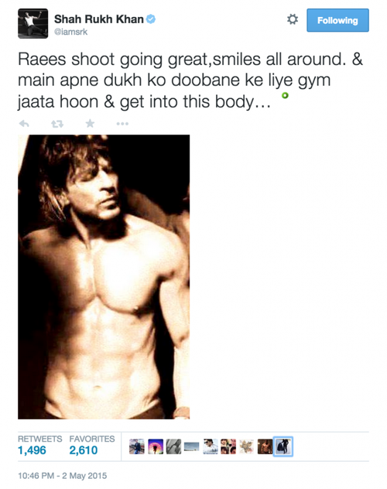The width and height of the screenshot is (387, 489).
Task: Toggle the Following button
Action: pos(337,20)
